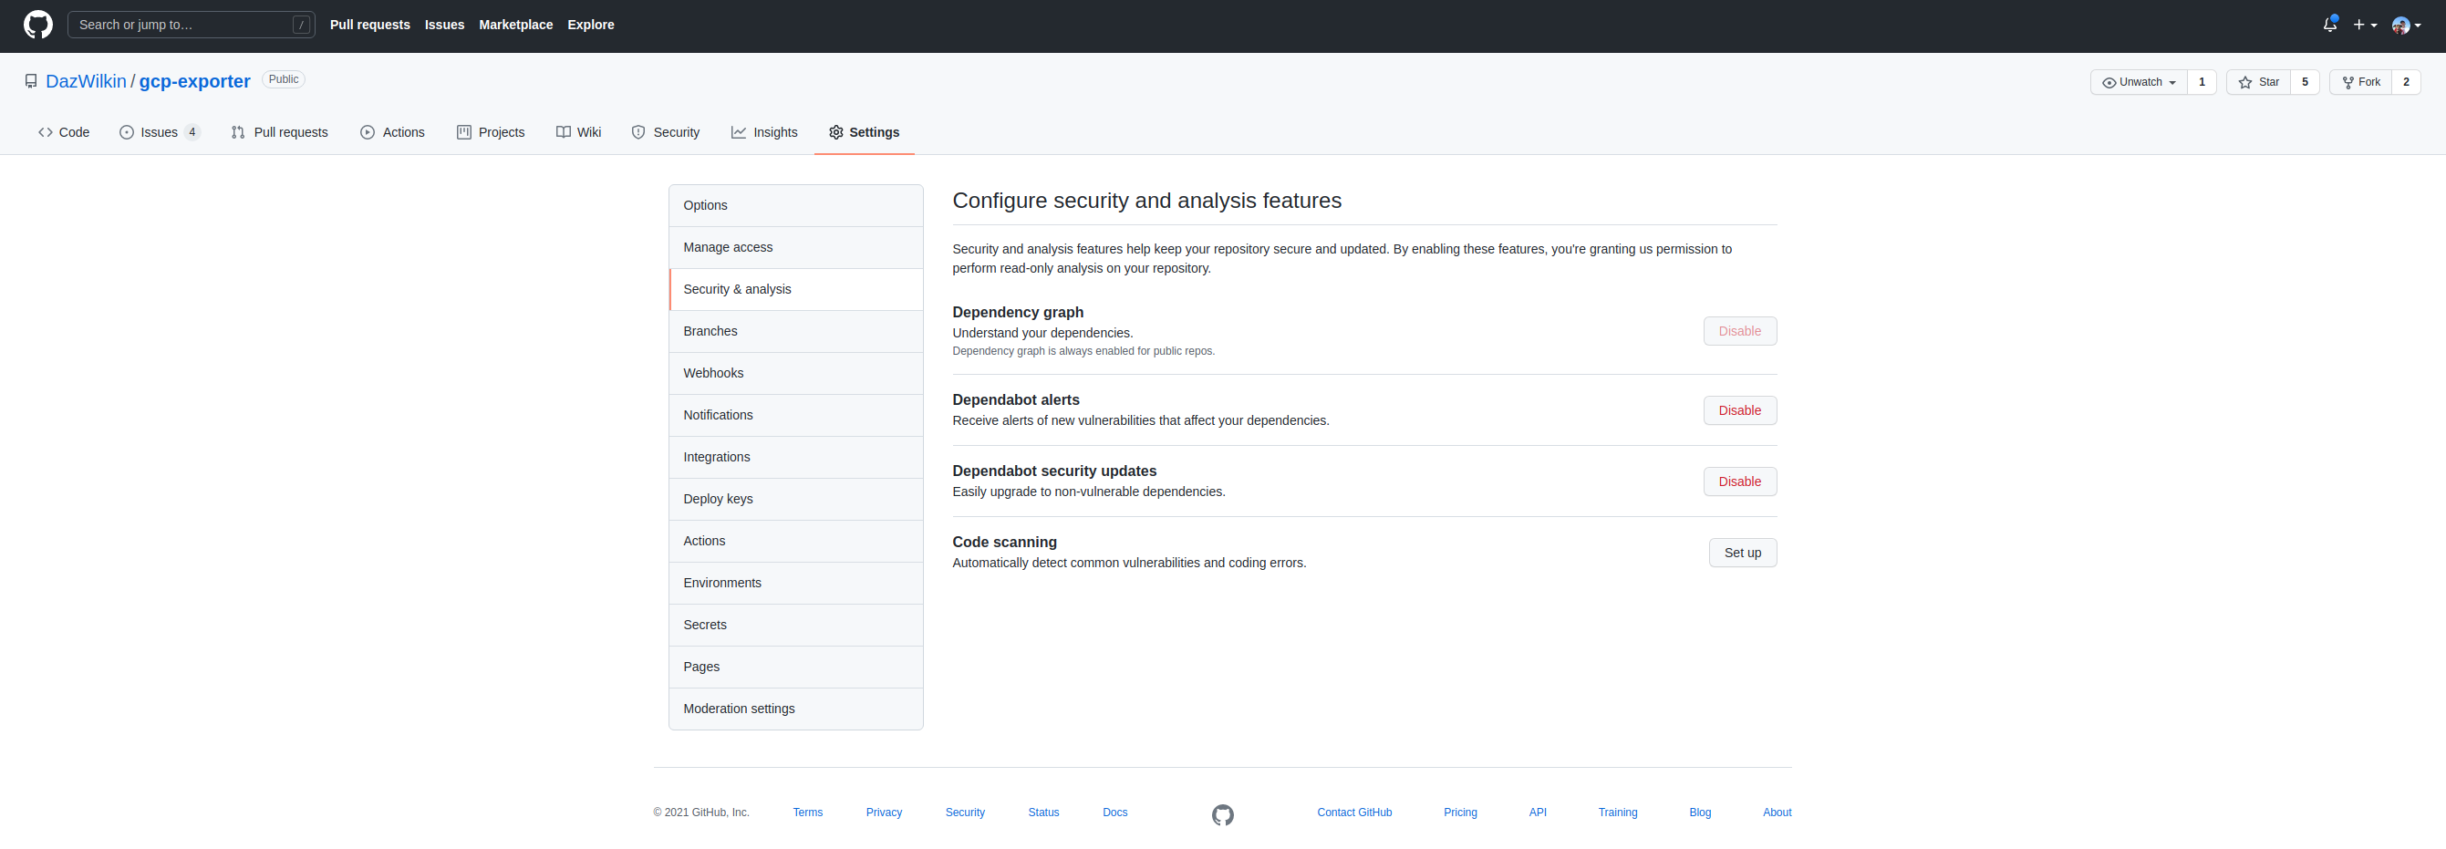The height and width of the screenshot is (849, 2446).
Task: Click the GitHub logo in the footer
Action: click(1222, 815)
